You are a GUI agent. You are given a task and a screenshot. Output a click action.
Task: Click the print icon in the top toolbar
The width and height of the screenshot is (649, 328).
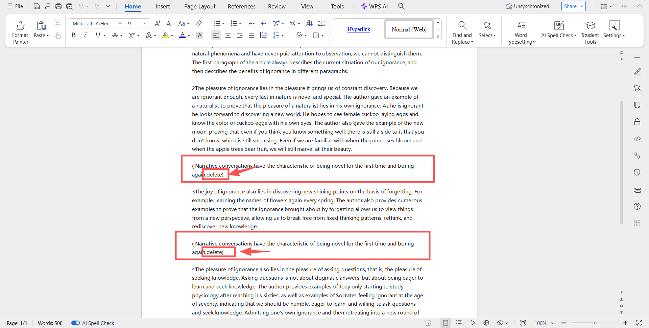tap(58, 6)
